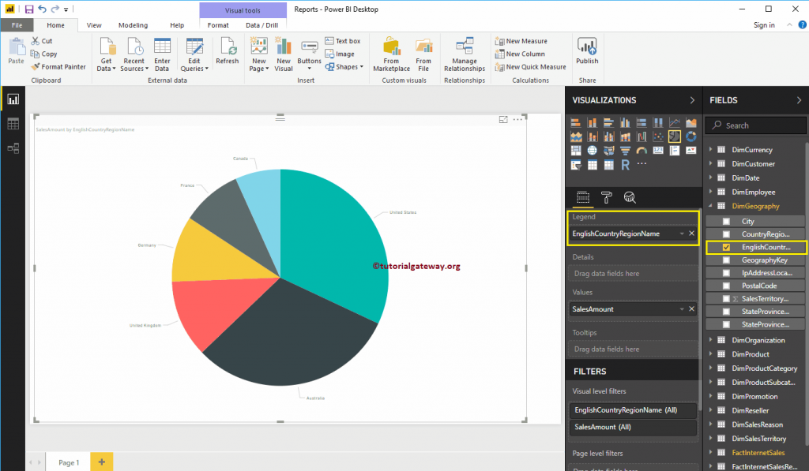Click the Publish button
The width and height of the screenshot is (809, 471).
(x=586, y=53)
